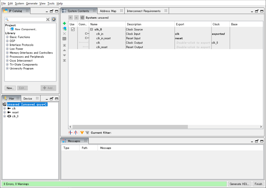Detach the System Contents panel
The image size is (266, 188).
coord(257,11)
